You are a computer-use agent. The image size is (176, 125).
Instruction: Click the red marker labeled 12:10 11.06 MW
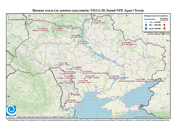coord(77,45)
